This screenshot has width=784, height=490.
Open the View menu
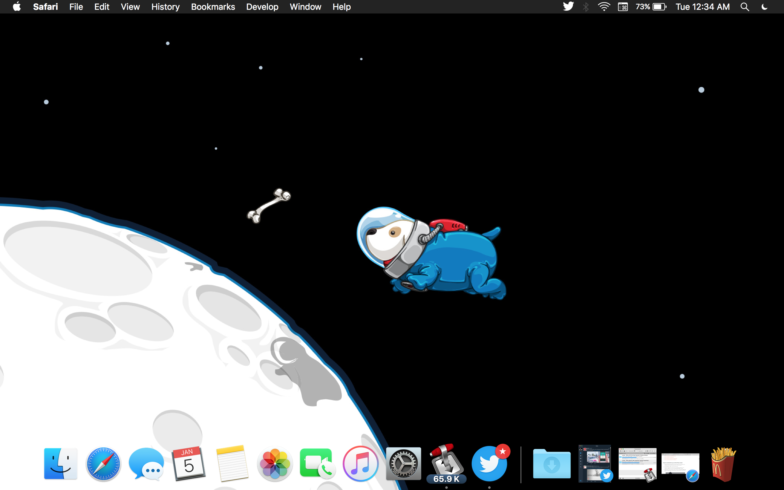tap(130, 7)
